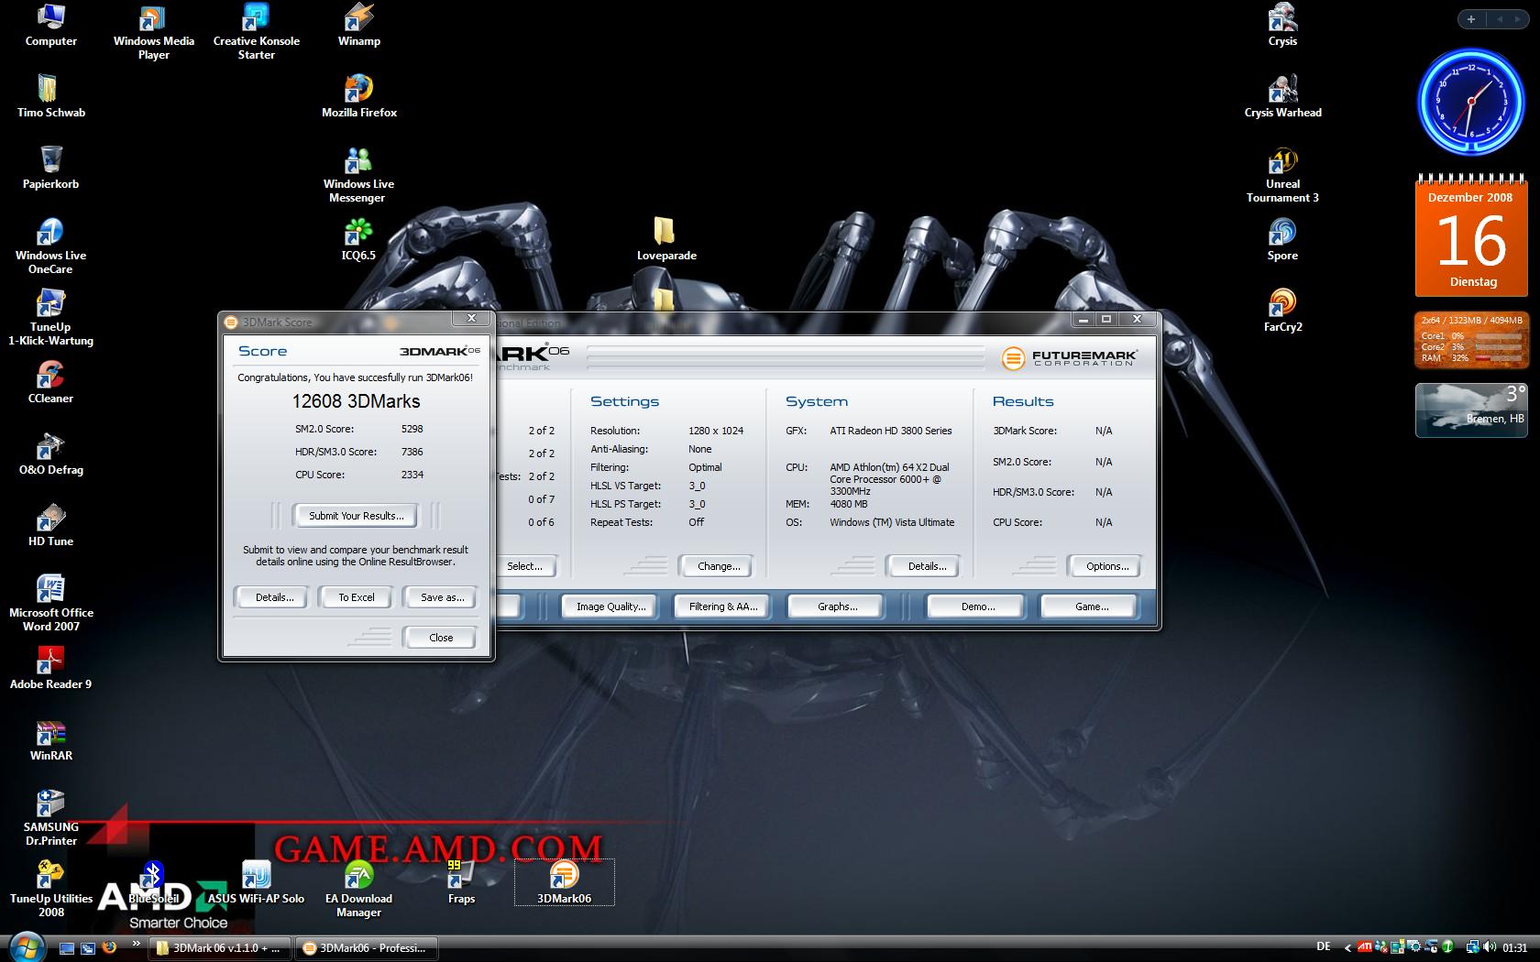Click the taskbar clock showing 01:31
The image size is (1540, 962).
(1514, 947)
